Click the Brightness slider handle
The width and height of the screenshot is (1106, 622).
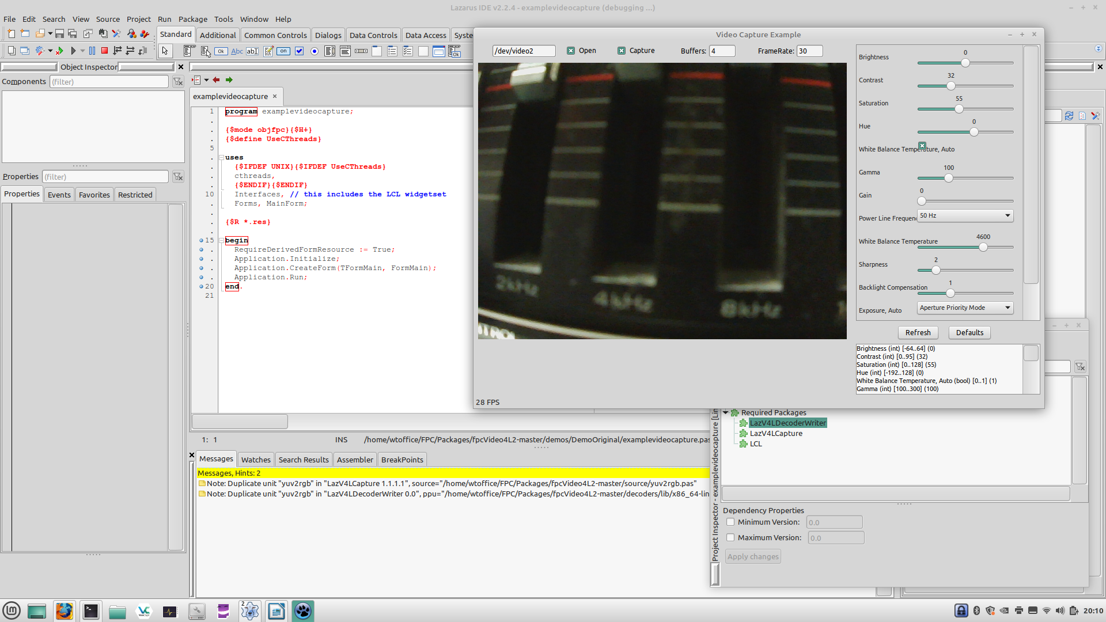(x=965, y=63)
